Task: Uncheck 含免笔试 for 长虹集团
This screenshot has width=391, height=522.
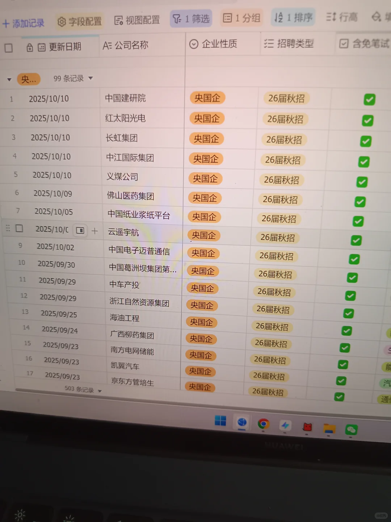Action: (366, 141)
